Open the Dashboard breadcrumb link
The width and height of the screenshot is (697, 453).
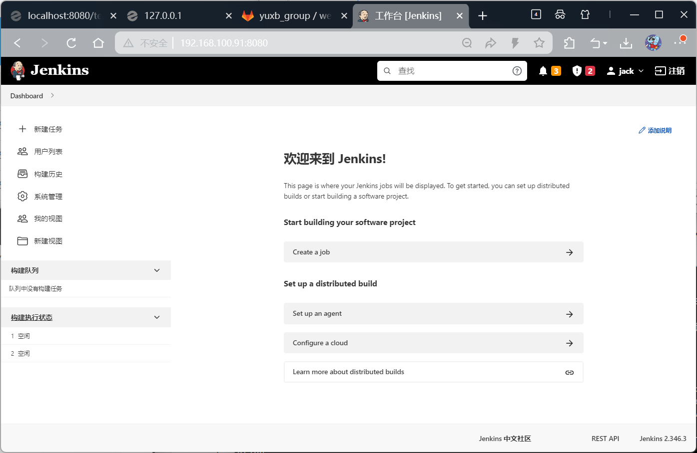point(26,96)
